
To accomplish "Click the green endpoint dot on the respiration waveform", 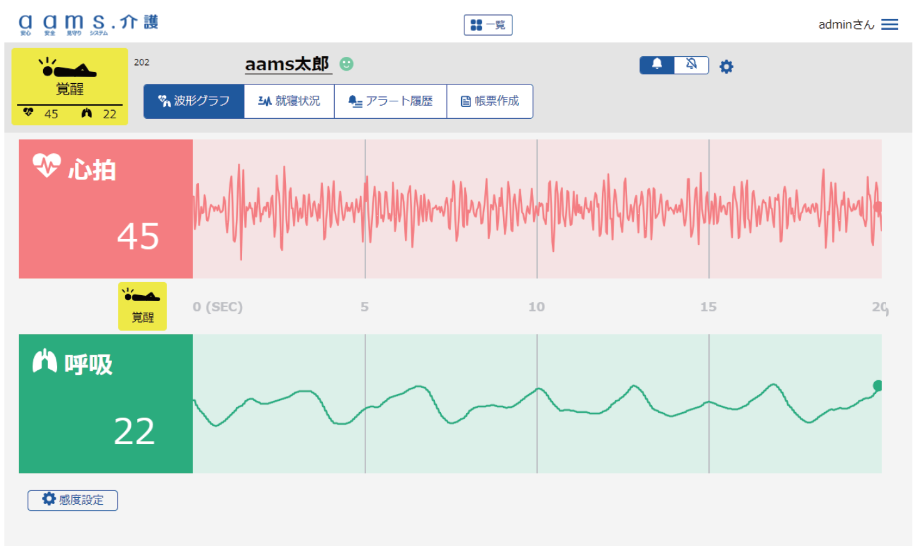I will click(x=877, y=385).
